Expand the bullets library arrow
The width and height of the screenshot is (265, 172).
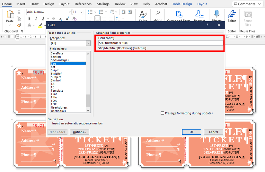click(x=95, y=12)
